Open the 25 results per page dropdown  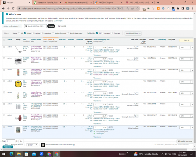(185, 141)
